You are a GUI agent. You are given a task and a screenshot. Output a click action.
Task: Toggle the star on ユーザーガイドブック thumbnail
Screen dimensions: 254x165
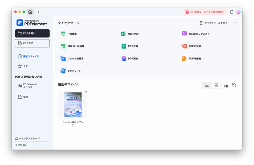coord(86,92)
